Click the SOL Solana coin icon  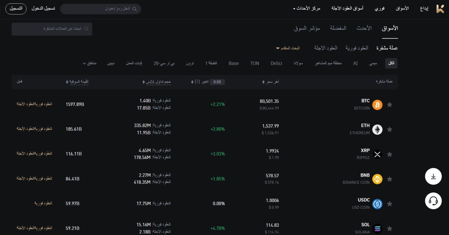[x=377, y=228]
